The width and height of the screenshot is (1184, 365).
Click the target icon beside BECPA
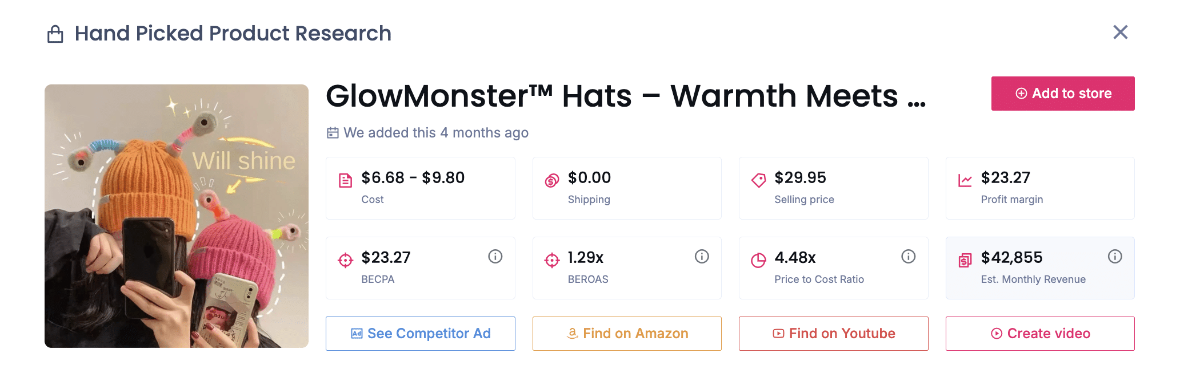pyautogui.click(x=345, y=258)
